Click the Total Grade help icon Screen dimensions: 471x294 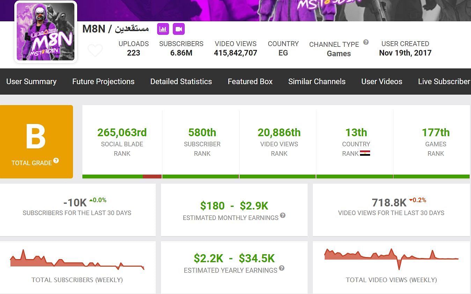[56, 161]
